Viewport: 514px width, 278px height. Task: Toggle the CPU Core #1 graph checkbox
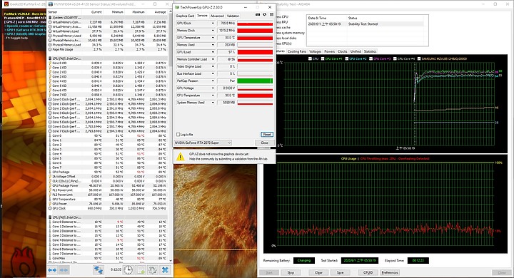coord(323,58)
